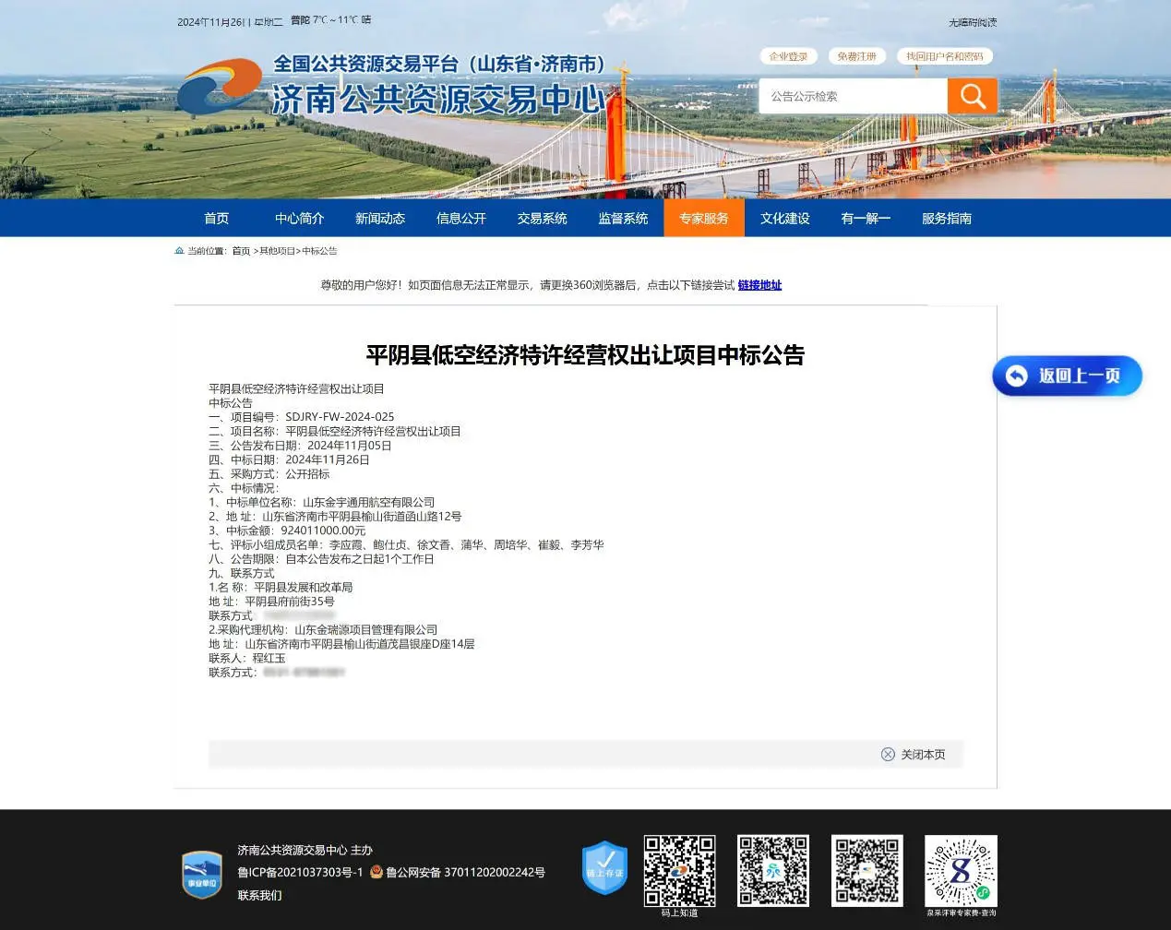The width and height of the screenshot is (1171, 930).
Task: Click the 码上知道 QR code
Action: (x=679, y=871)
